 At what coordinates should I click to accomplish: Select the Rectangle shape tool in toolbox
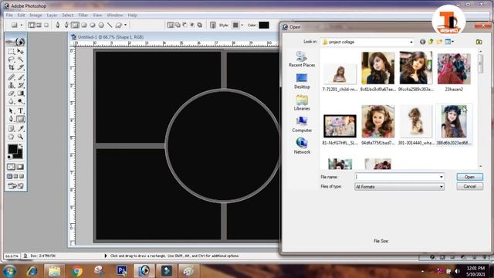[x=21, y=119]
